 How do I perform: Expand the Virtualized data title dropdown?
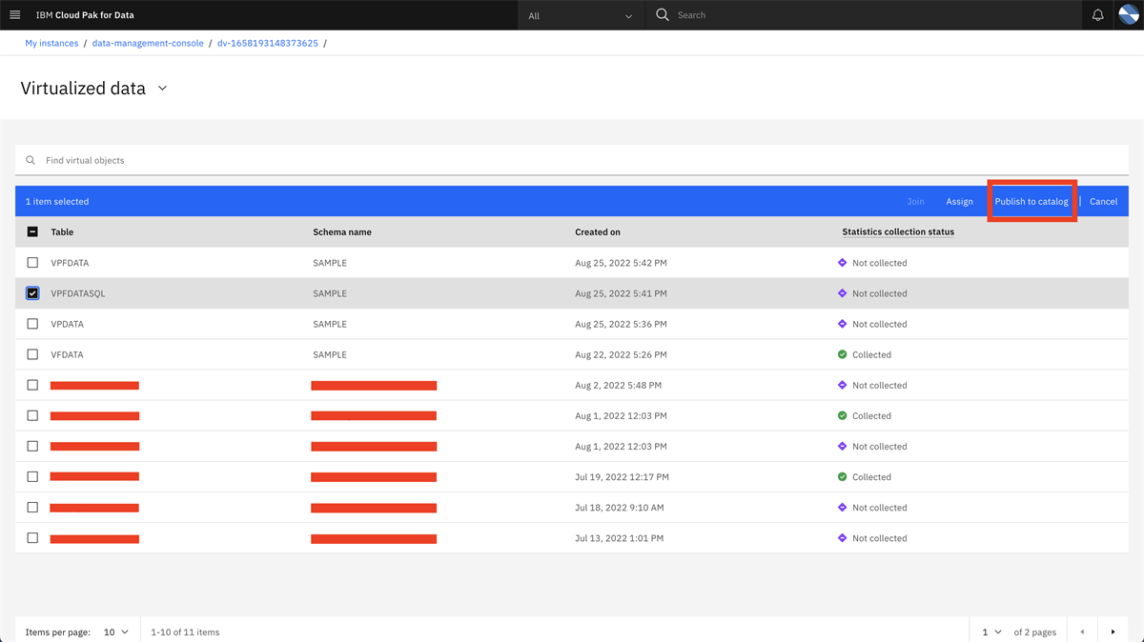(162, 87)
